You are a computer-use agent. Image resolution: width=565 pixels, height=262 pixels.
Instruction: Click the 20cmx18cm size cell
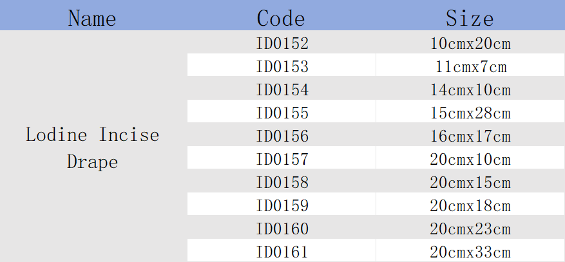[x=470, y=203]
